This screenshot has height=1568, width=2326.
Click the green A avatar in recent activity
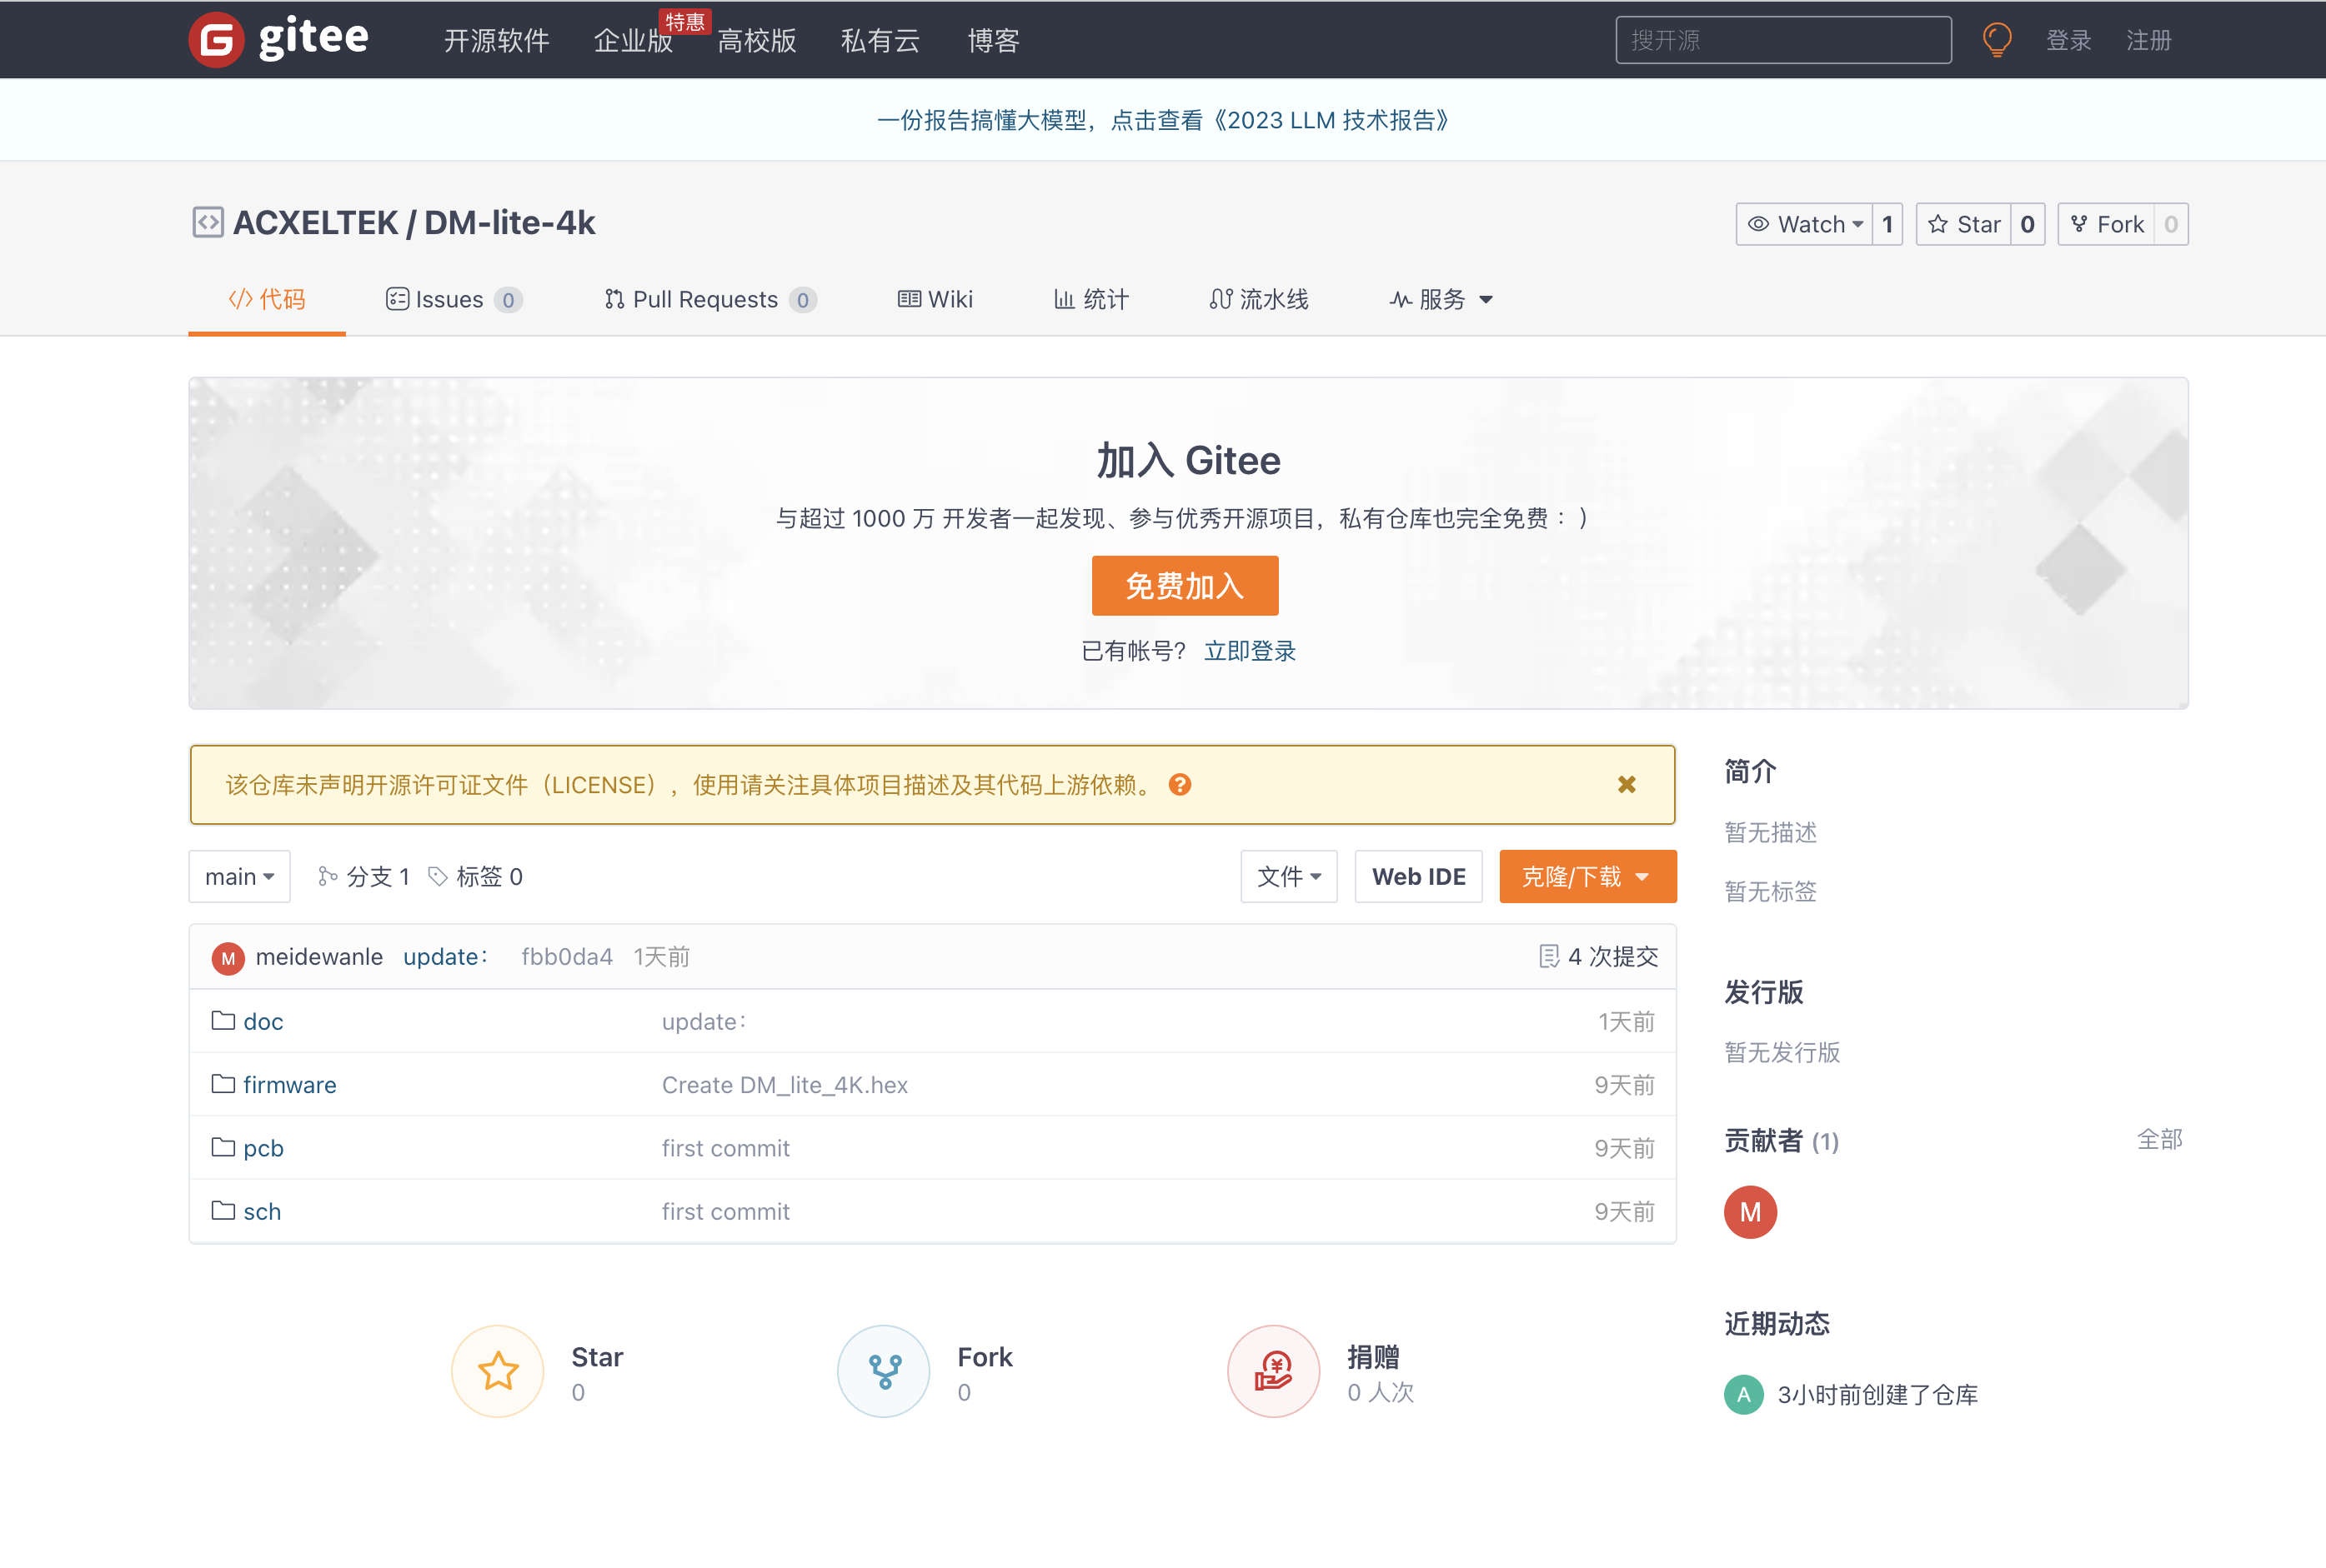[1744, 1395]
